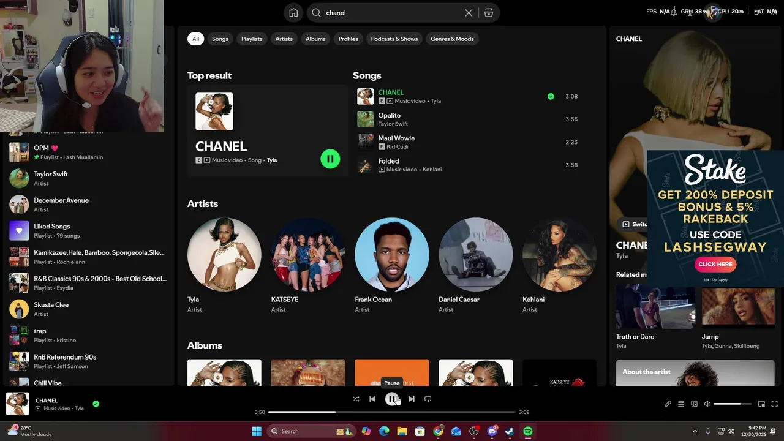Open Tyla artist circle image
The image size is (784, 441).
224,255
